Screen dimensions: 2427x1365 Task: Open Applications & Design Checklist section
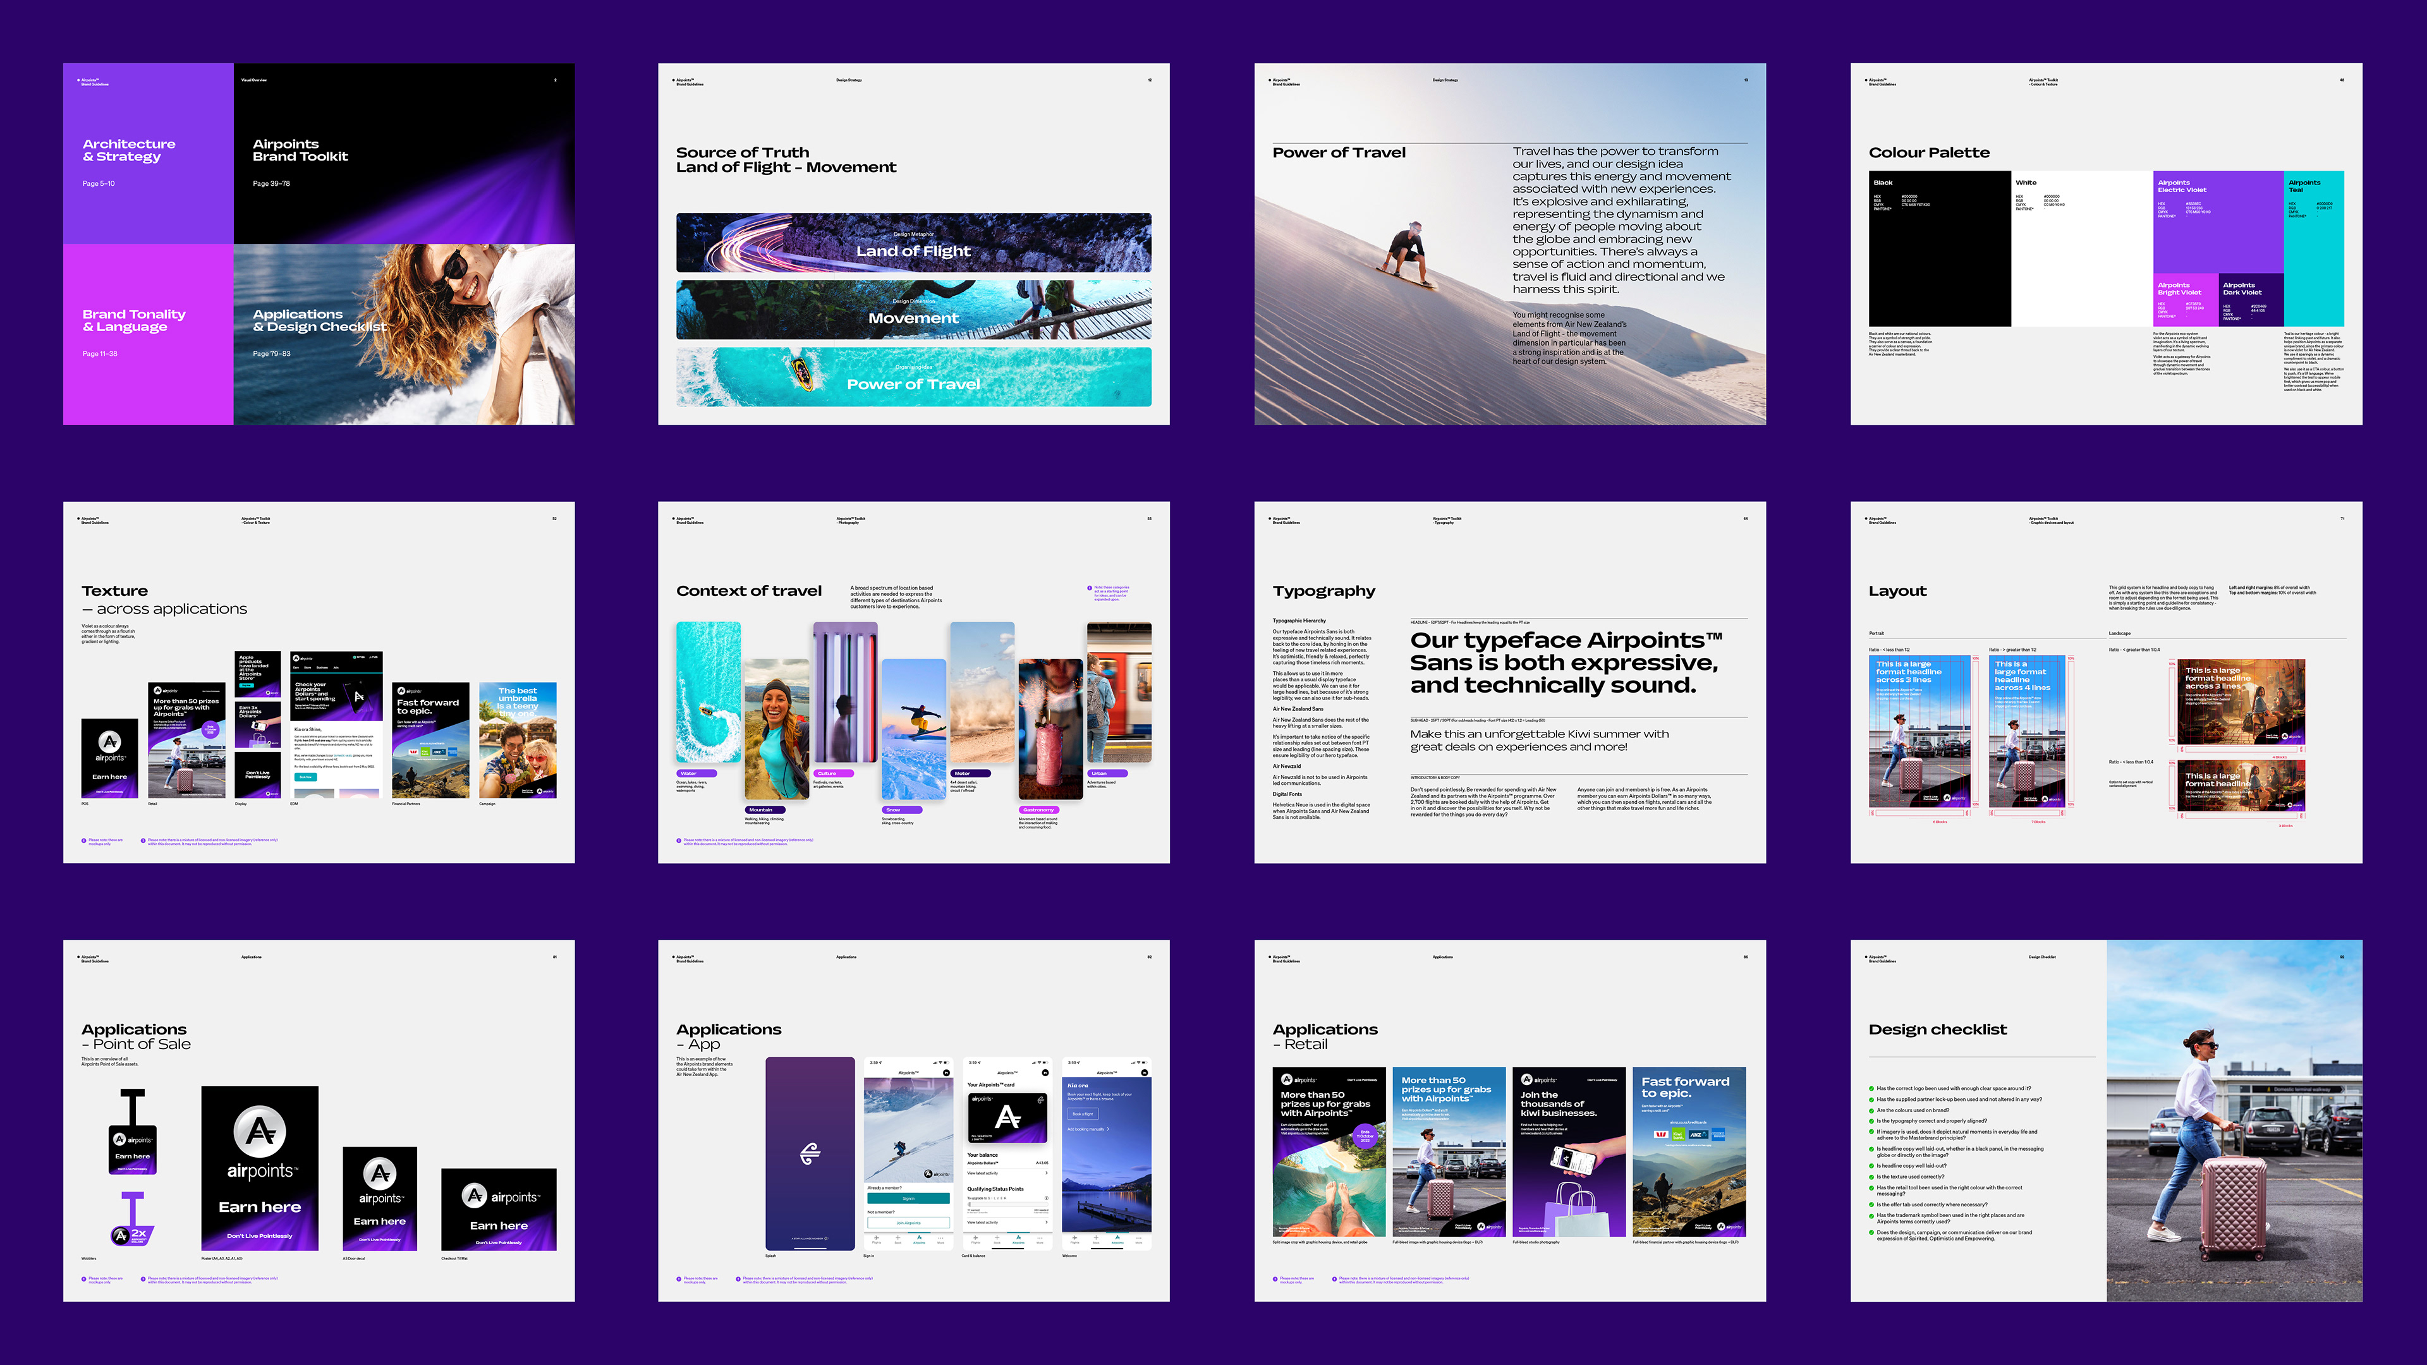(x=404, y=334)
